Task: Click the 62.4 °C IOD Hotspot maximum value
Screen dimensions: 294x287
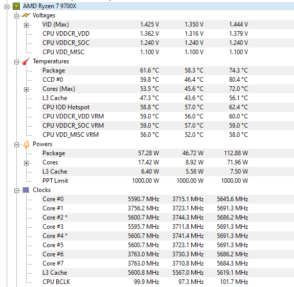Action: 238,107
